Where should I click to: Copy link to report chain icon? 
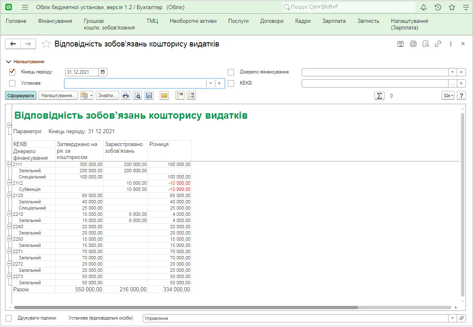click(438, 44)
